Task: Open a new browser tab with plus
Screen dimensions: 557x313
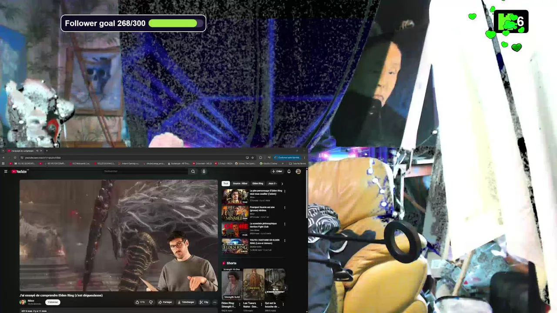Action: pyautogui.click(x=47, y=151)
